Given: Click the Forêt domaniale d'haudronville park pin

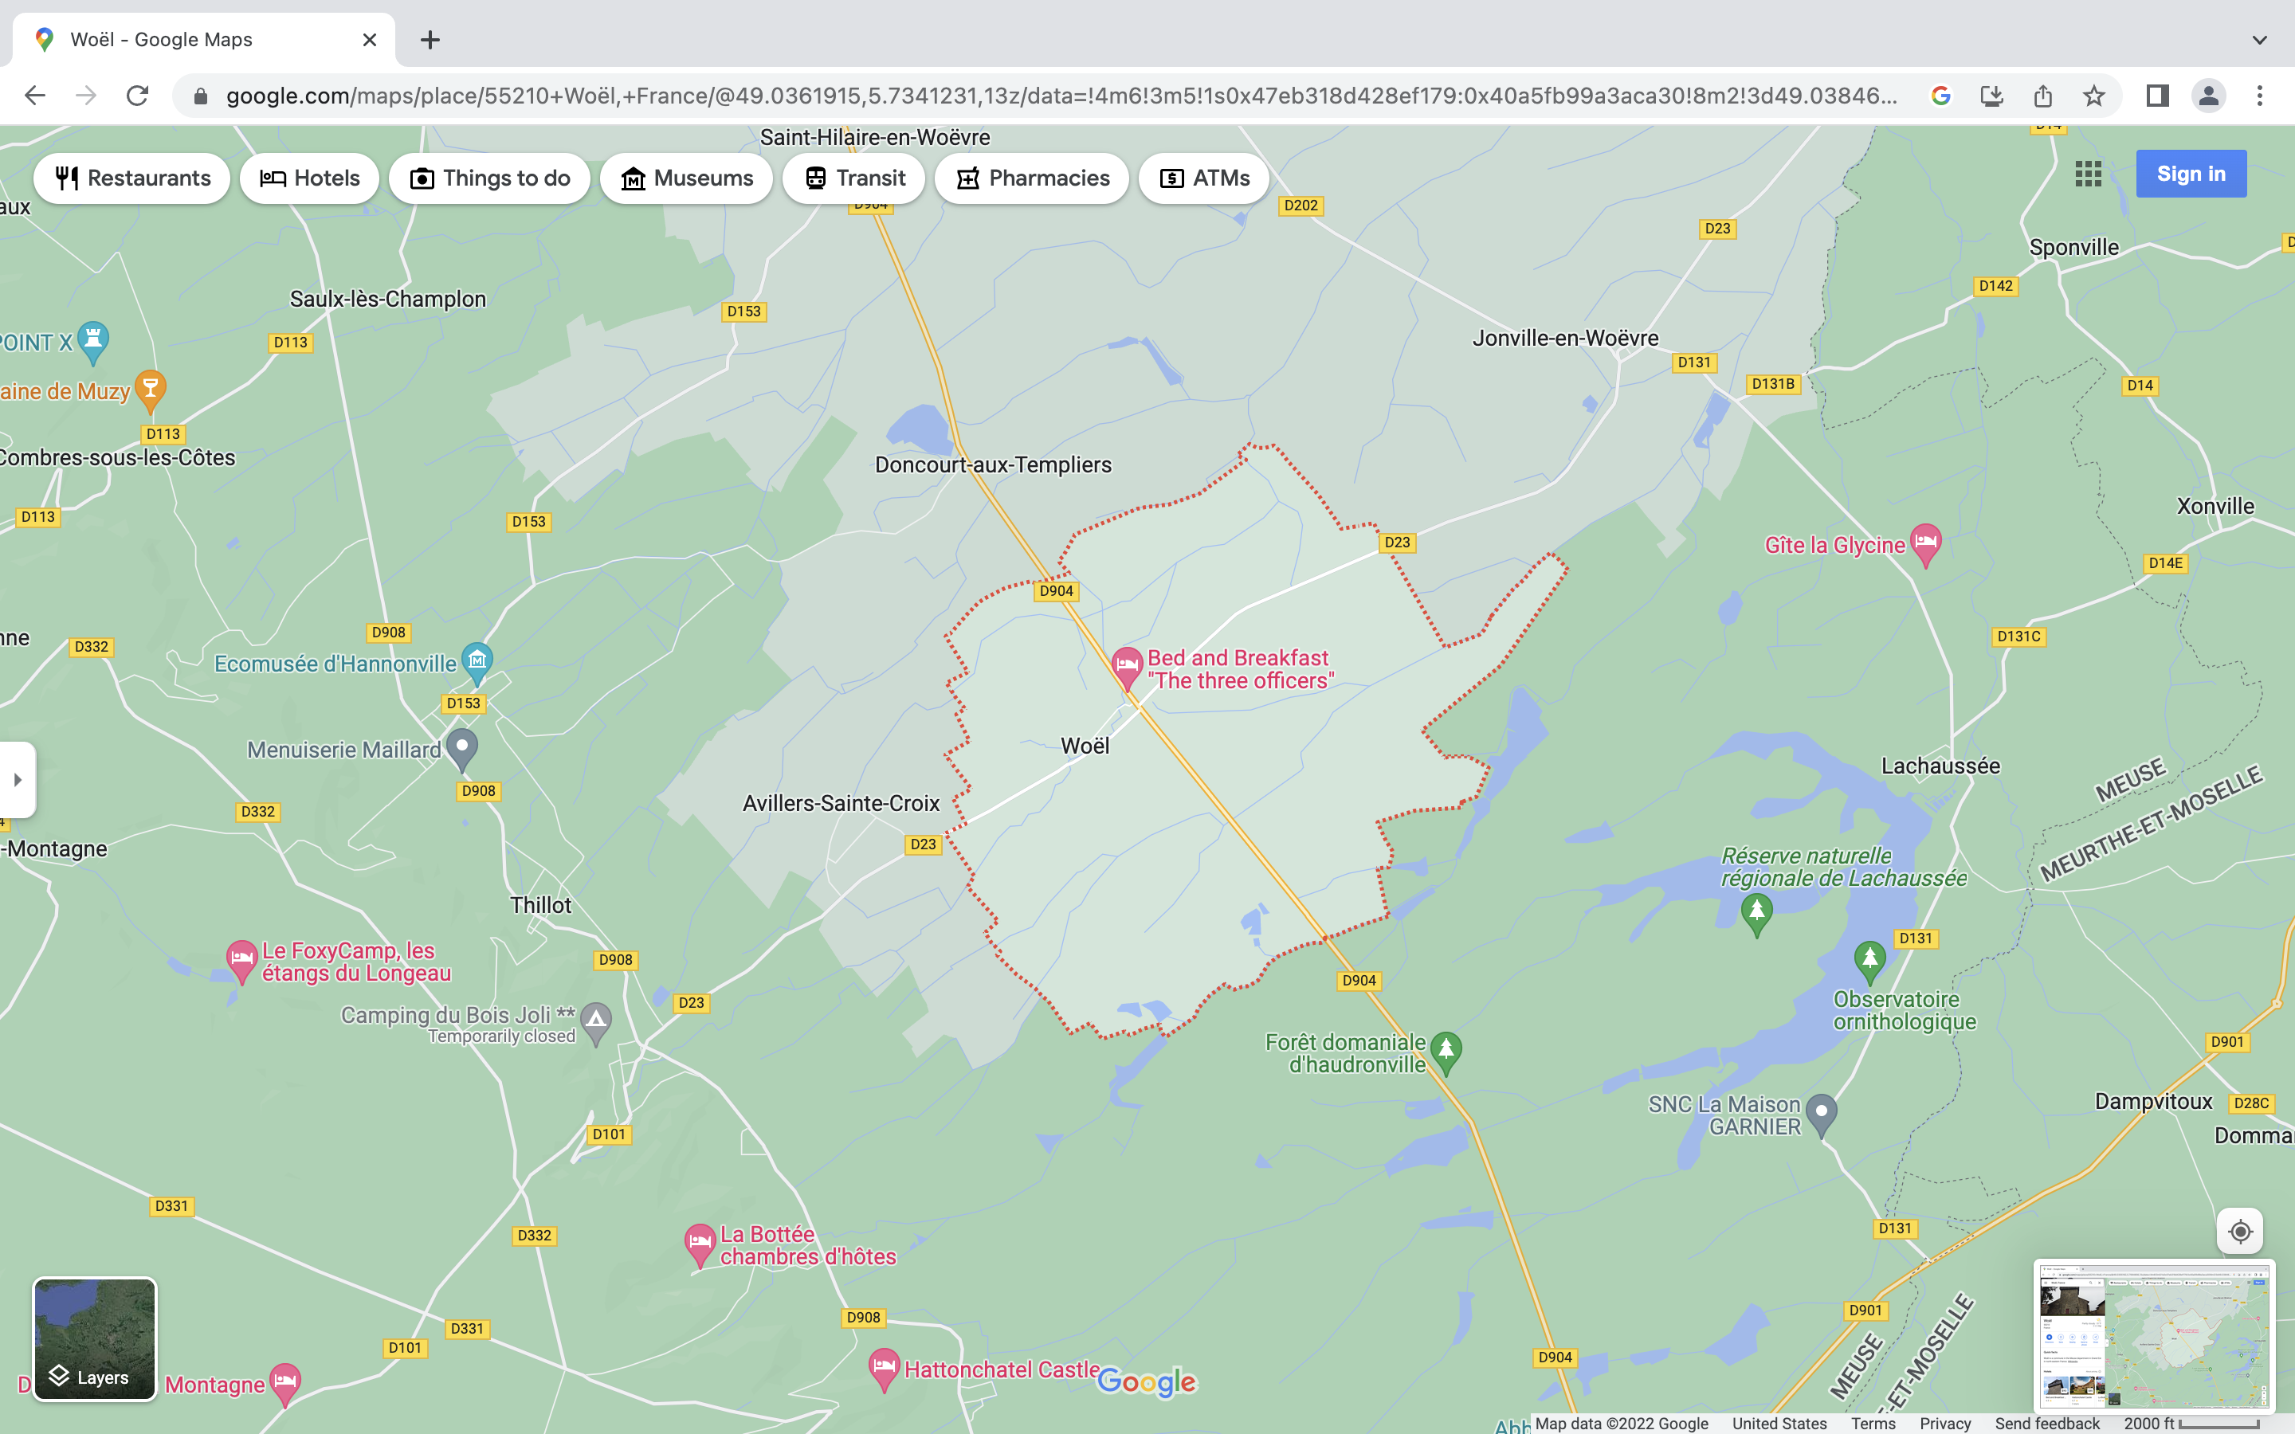Looking at the screenshot, I should pos(1446,1050).
